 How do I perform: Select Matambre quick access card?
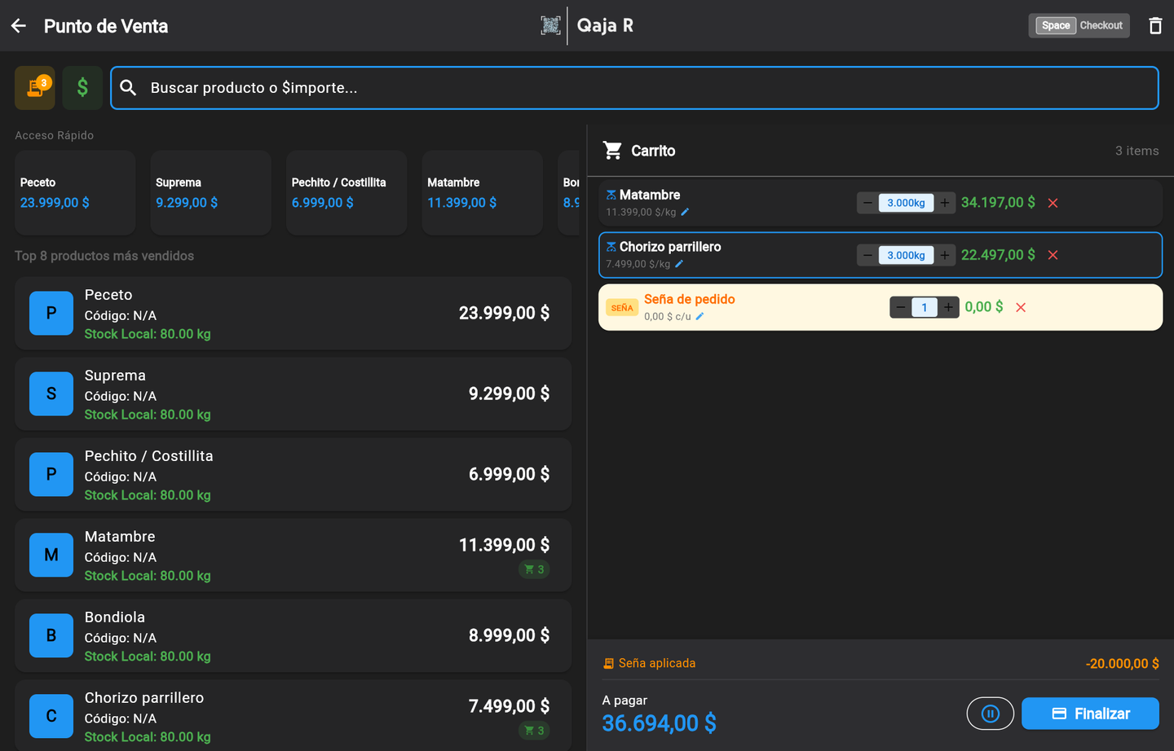click(x=483, y=193)
